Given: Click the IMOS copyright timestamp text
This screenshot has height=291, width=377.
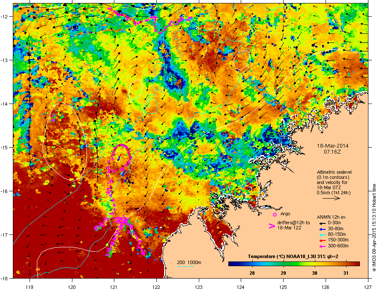Looking at the screenshot, I should point(374,228).
